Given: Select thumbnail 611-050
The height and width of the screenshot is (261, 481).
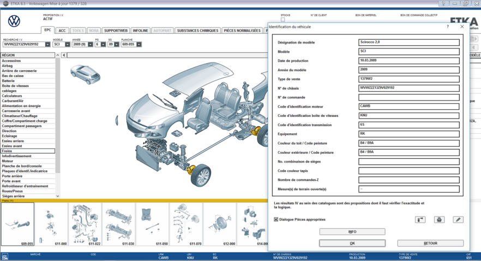Looking at the screenshot, I should [153, 224].
